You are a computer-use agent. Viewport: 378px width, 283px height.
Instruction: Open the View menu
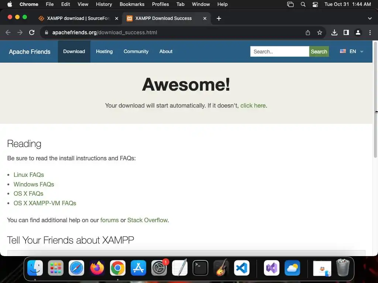[x=83, y=4]
